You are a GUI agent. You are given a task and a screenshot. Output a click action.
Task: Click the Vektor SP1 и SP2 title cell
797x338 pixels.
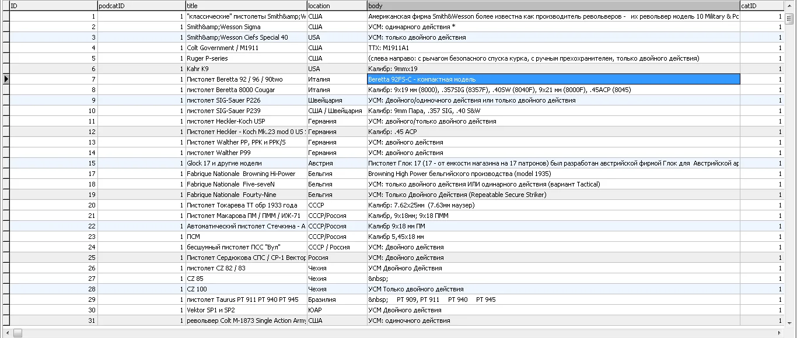[x=246, y=310]
